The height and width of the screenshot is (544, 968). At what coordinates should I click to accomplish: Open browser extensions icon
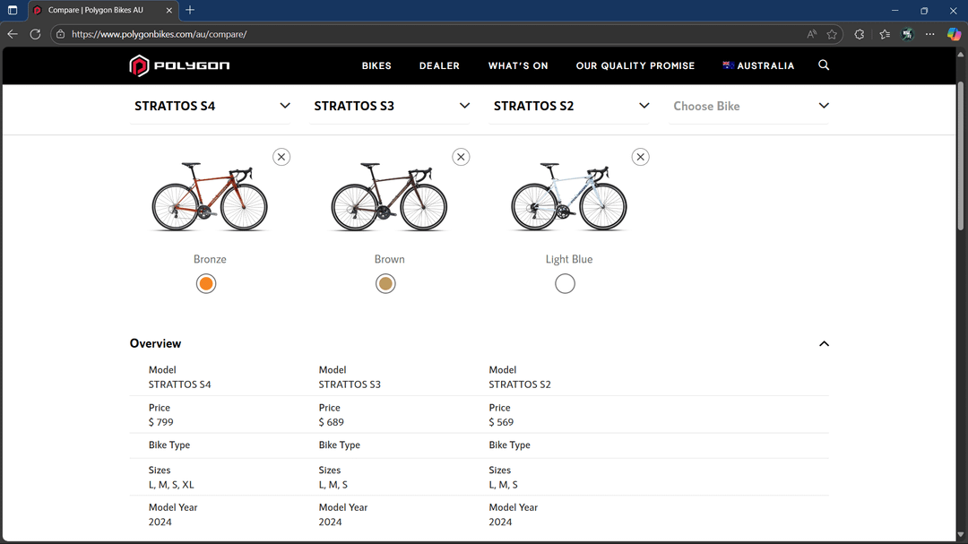pos(859,34)
